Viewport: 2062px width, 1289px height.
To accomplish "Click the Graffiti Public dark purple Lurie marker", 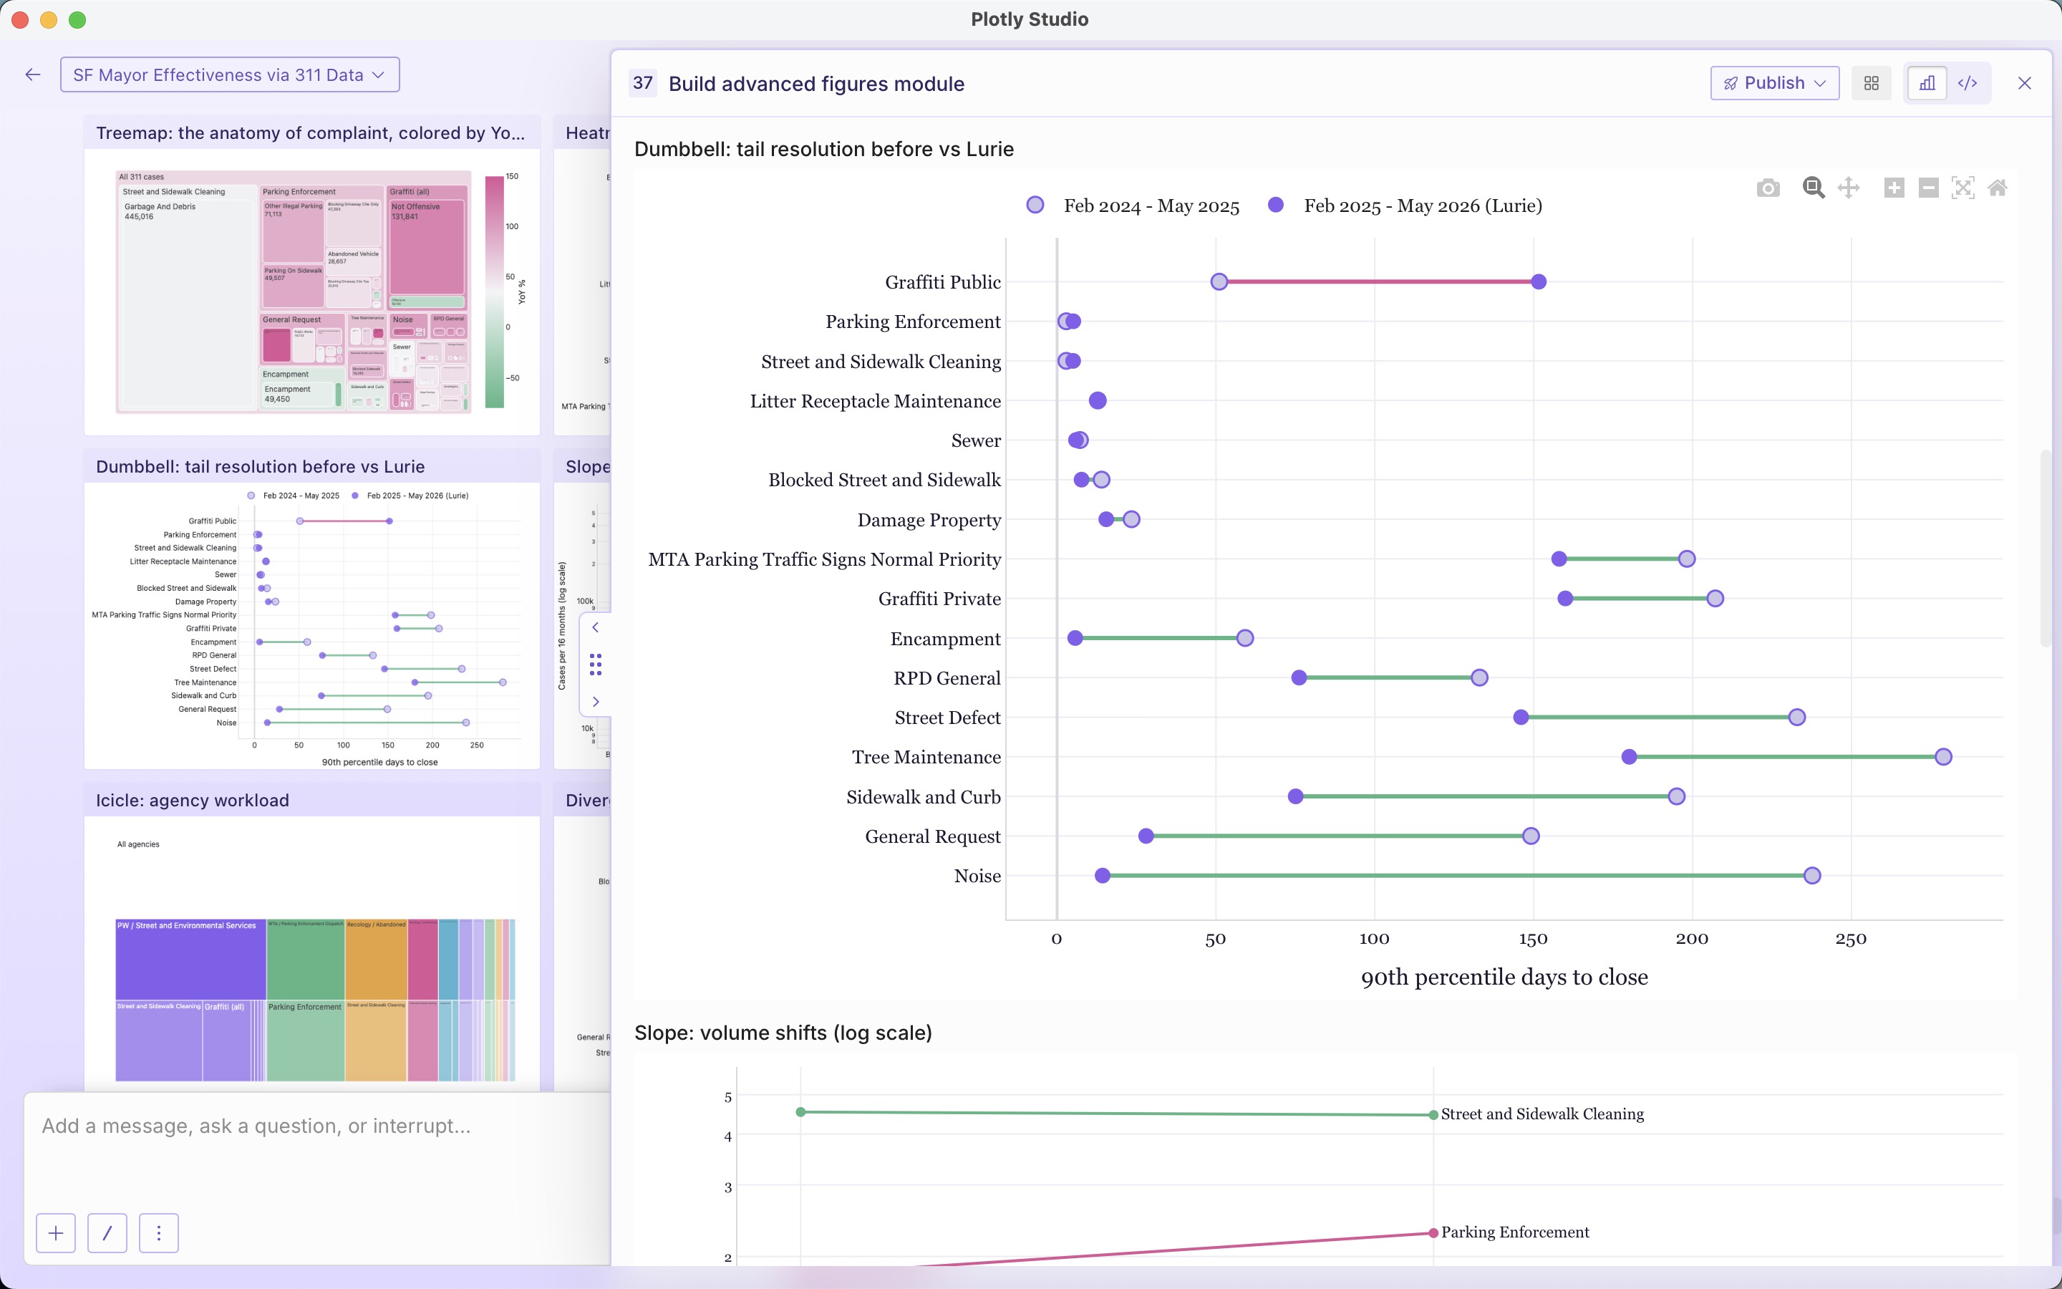I will 1538,281.
